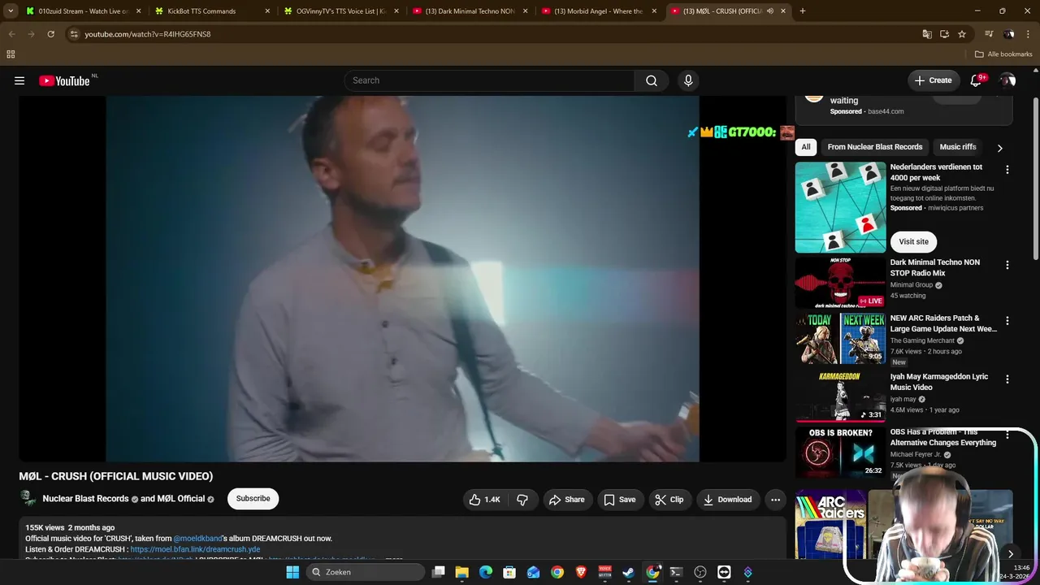Open the Nuclear Blast Records channel

point(85,499)
